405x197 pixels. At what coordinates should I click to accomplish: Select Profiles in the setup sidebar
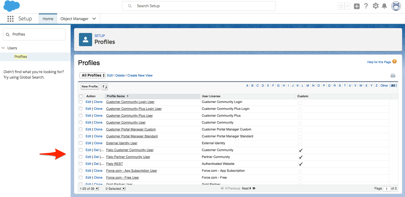coord(21,57)
